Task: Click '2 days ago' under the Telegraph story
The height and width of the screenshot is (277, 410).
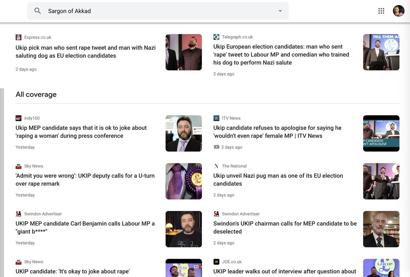Action: click(x=224, y=74)
